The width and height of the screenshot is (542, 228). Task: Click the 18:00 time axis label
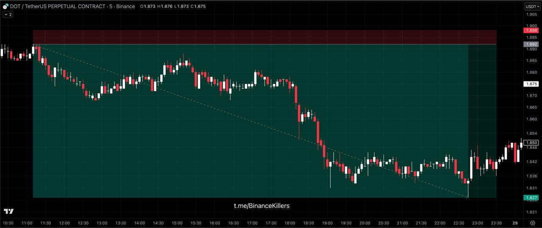(x=290, y=223)
